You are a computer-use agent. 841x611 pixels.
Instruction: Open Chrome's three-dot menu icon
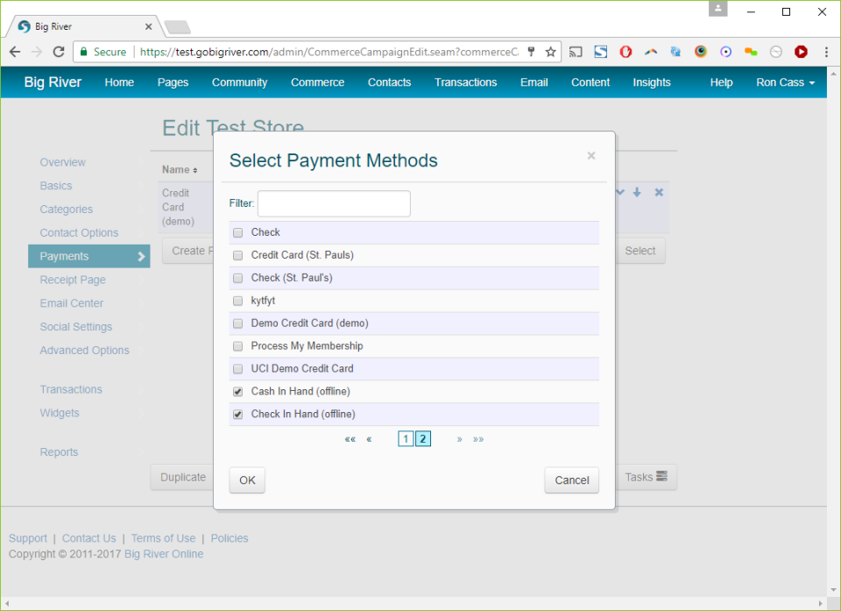point(827,53)
